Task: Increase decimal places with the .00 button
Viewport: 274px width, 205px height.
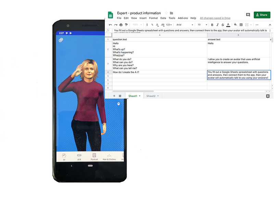Action: [x=163, y=25]
